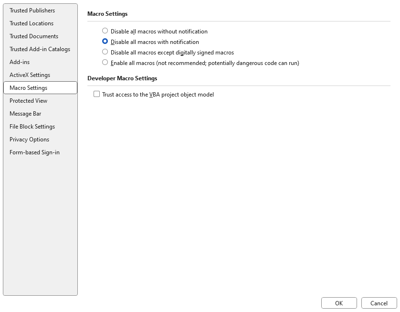The height and width of the screenshot is (312, 400).
Task: Open Trusted Add-in Catalogs page
Action: (x=40, y=49)
